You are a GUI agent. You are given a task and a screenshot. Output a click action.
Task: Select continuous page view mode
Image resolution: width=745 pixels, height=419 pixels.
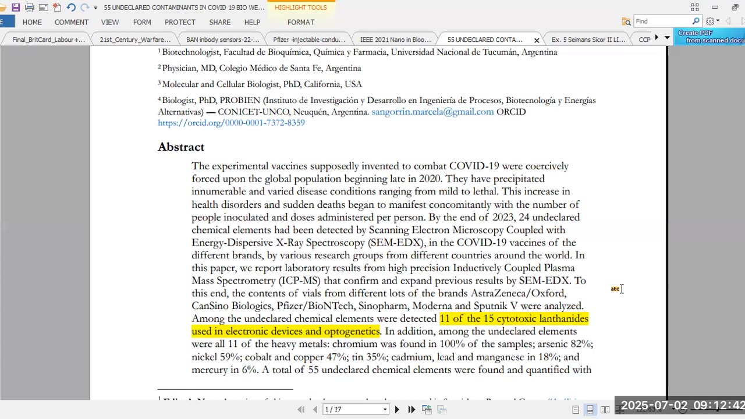click(x=590, y=410)
